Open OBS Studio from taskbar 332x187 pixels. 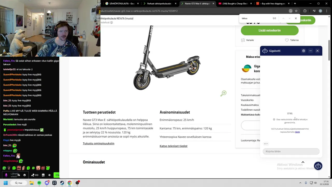tap(77, 183)
